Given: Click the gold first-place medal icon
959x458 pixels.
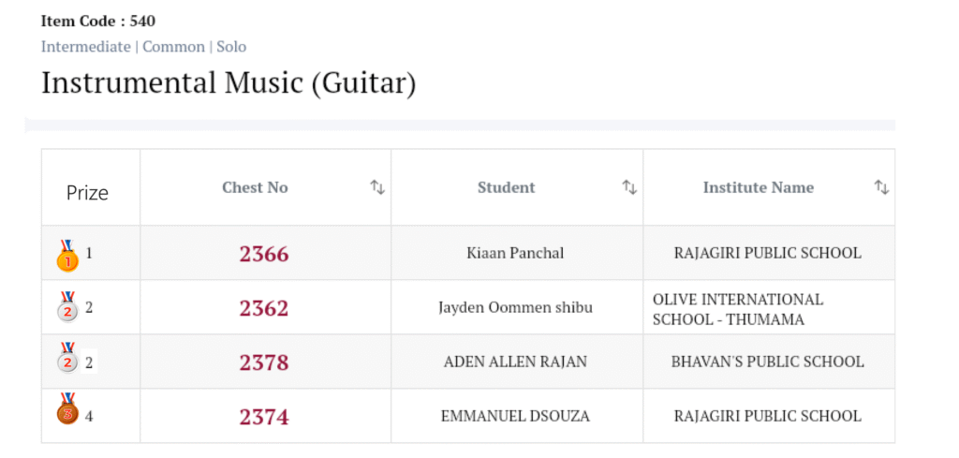Looking at the screenshot, I should point(67,255).
